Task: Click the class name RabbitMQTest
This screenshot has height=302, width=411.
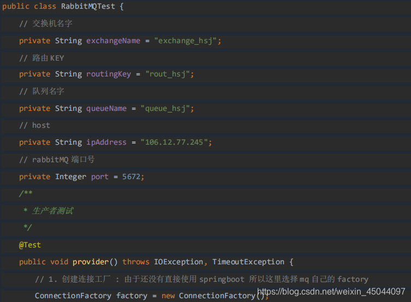Action: (x=88, y=7)
